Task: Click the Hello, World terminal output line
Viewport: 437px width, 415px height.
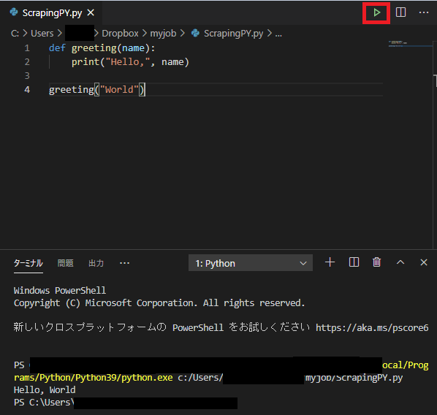Action: coord(45,390)
